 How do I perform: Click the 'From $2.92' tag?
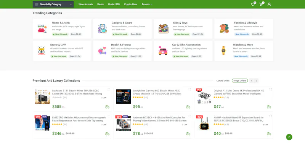tap(257, 34)
